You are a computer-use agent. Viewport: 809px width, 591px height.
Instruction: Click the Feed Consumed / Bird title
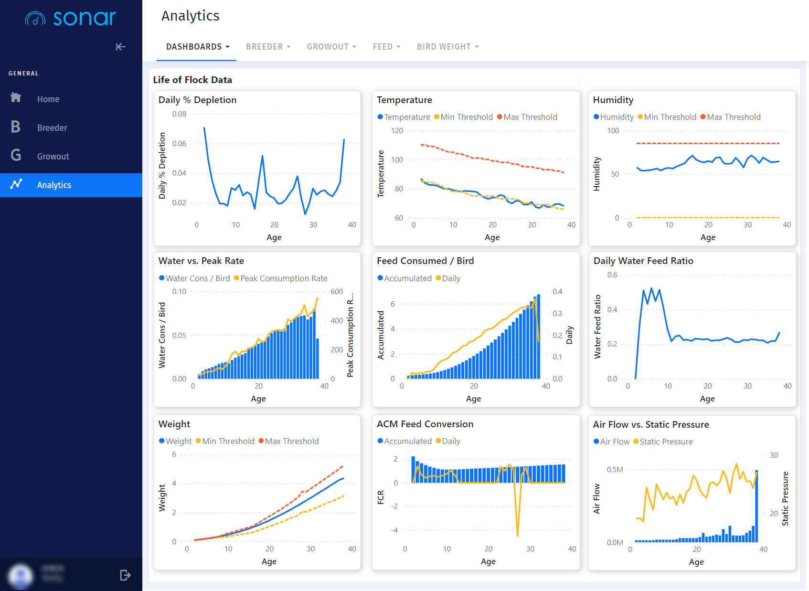[x=425, y=261]
